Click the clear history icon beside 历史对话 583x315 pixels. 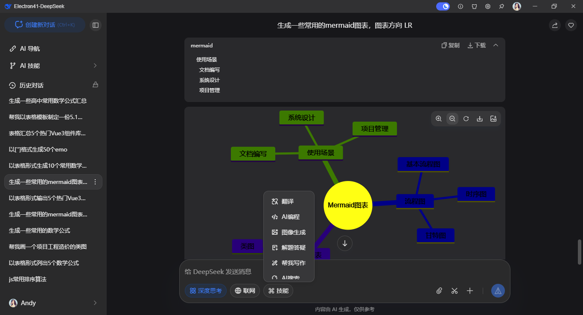tap(96, 85)
